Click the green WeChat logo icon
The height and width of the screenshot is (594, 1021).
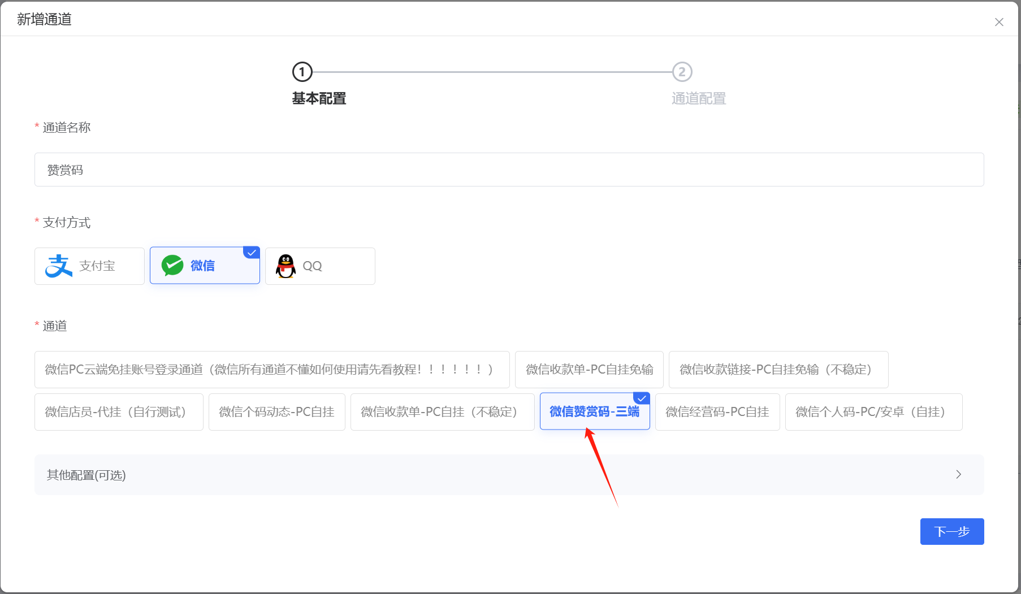[x=172, y=265]
